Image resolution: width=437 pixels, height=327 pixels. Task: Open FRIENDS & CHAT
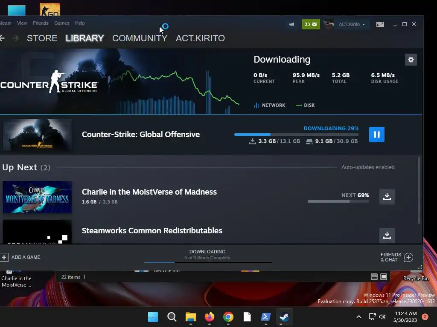pos(396,257)
